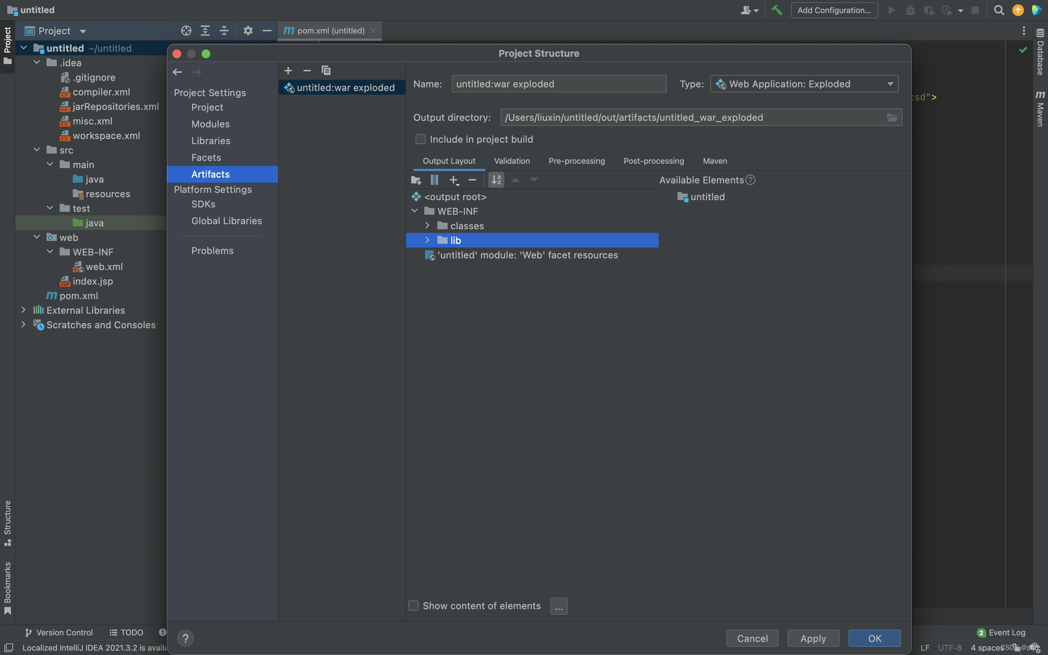Image resolution: width=1048 pixels, height=655 pixels.
Task: Click the add artifact icon (+)
Action: pyautogui.click(x=288, y=70)
